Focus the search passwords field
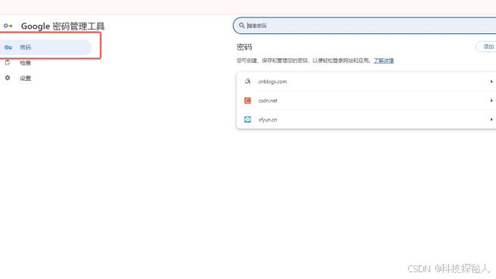This screenshot has height=279, width=496. [364, 26]
